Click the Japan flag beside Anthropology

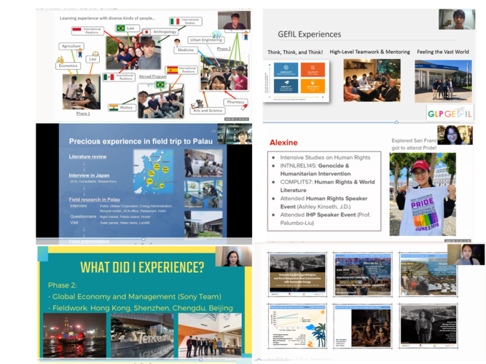146,32
